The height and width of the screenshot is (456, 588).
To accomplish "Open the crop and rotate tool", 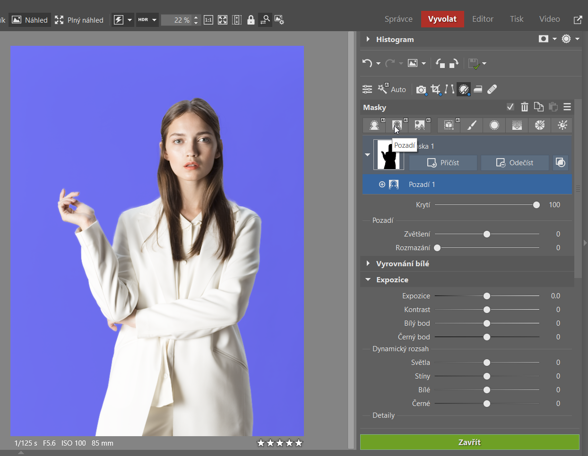I will click(435, 89).
